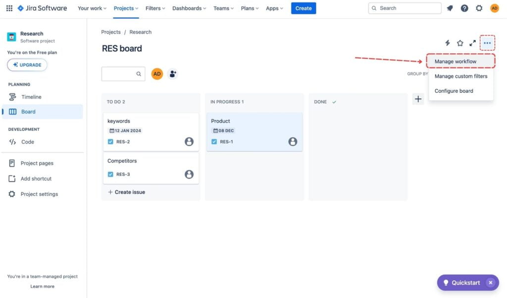Open the board automation lightning icon
Viewport: 507px width, 298px height.
447,43
